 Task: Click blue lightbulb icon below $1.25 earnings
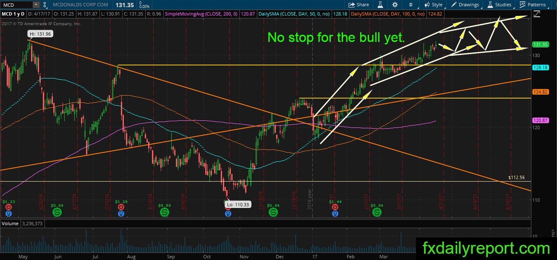(121, 213)
